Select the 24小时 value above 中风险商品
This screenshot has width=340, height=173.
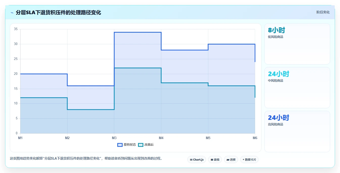(x=278, y=74)
